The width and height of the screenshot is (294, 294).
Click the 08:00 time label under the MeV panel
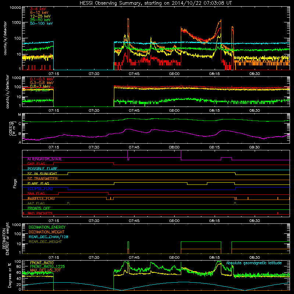(x=174, y=111)
